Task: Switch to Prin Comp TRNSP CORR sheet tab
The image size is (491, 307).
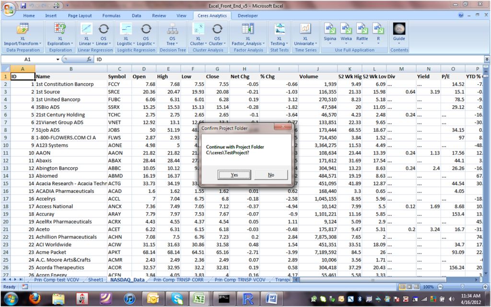Action: (178, 280)
